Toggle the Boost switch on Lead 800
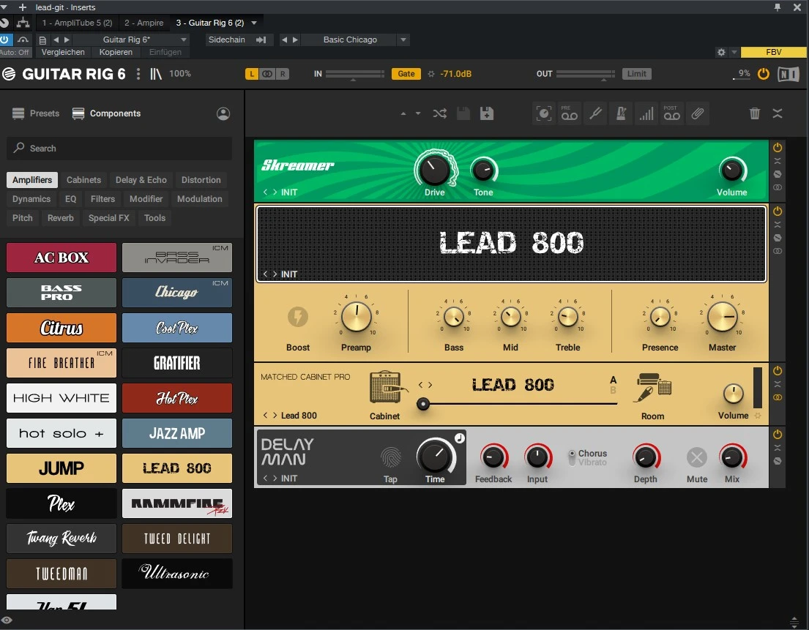This screenshot has height=630, width=809. (298, 317)
